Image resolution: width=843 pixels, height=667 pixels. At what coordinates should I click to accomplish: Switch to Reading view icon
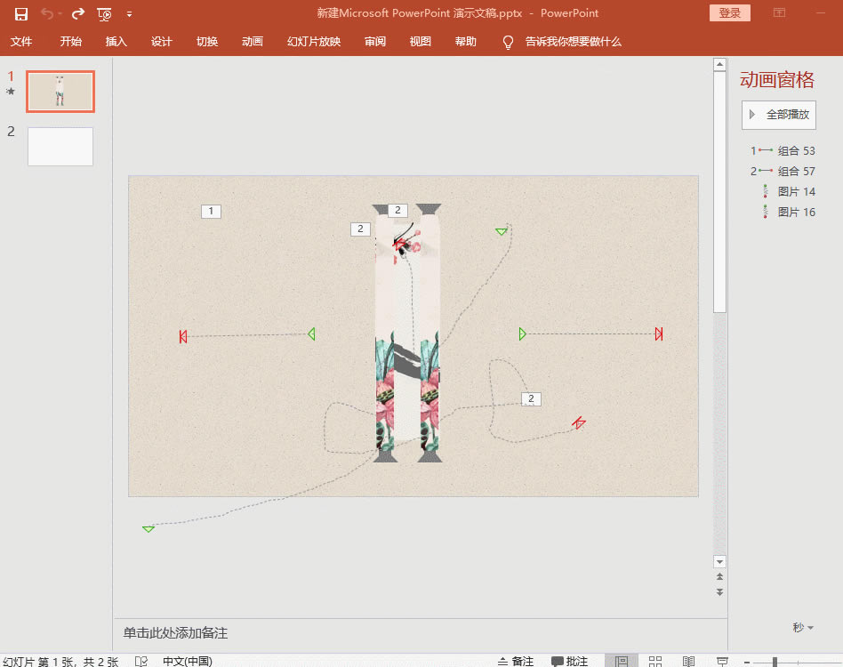pos(688,661)
